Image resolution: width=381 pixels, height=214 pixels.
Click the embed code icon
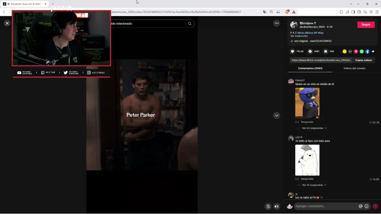[350, 51]
